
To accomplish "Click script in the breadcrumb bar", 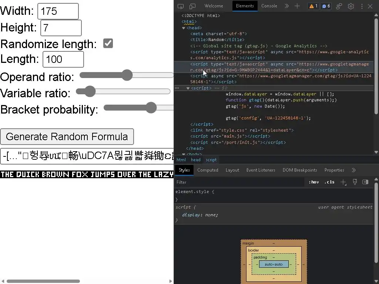I will [x=211, y=160].
